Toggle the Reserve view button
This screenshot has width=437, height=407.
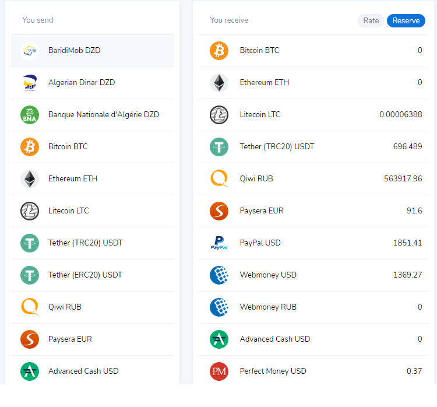coord(406,20)
